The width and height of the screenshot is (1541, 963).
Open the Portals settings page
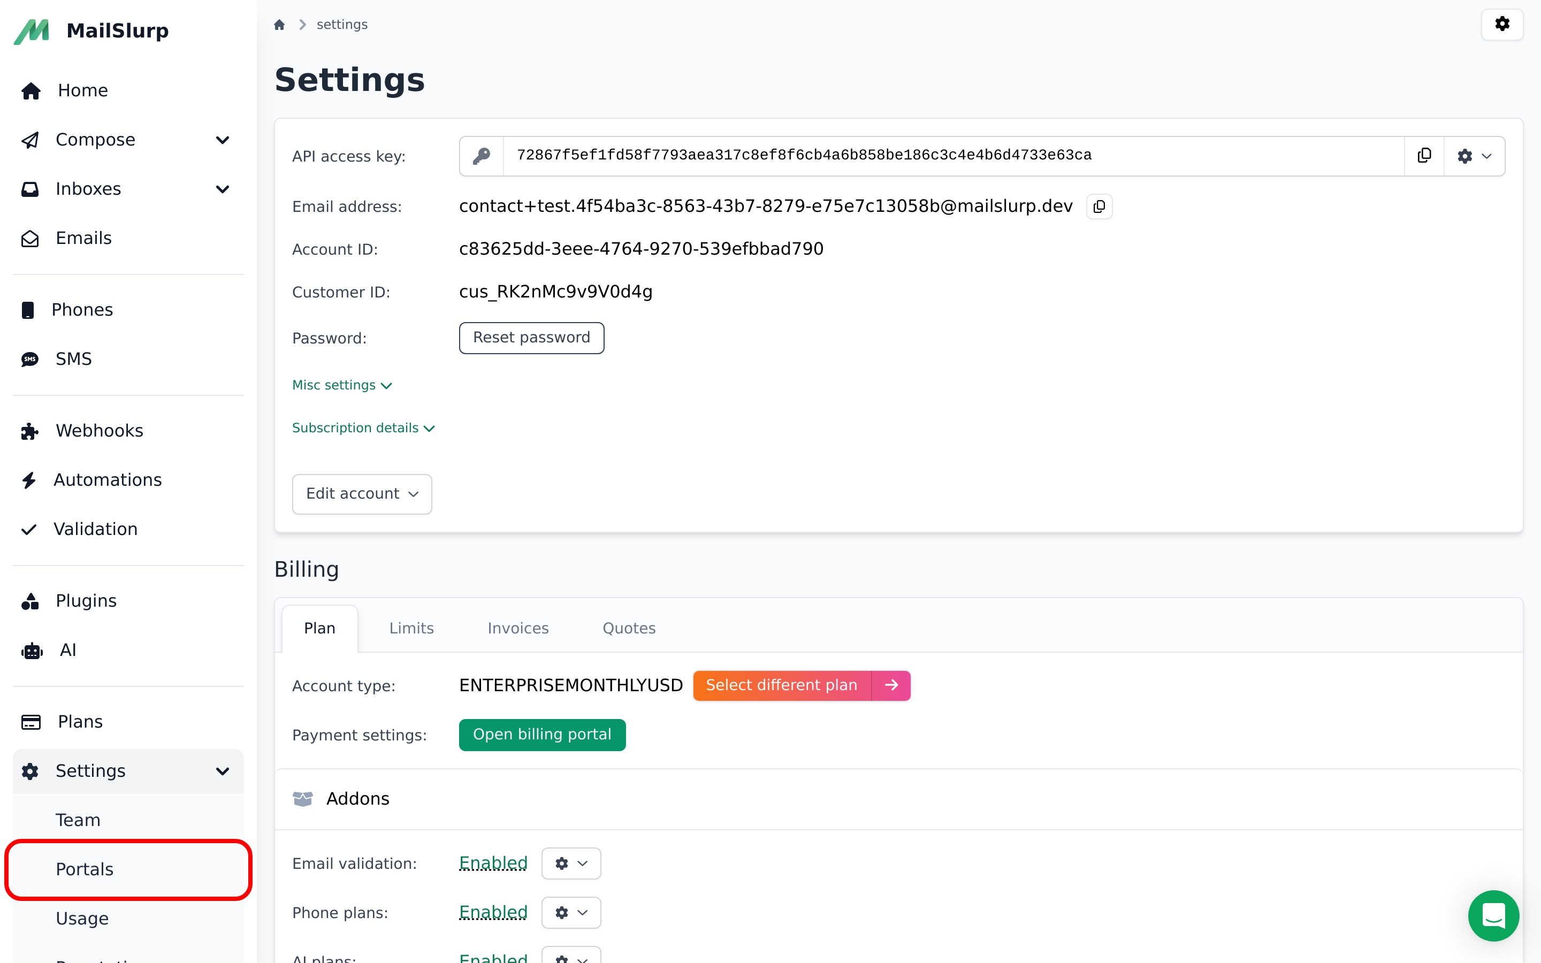pyautogui.click(x=128, y=869)
